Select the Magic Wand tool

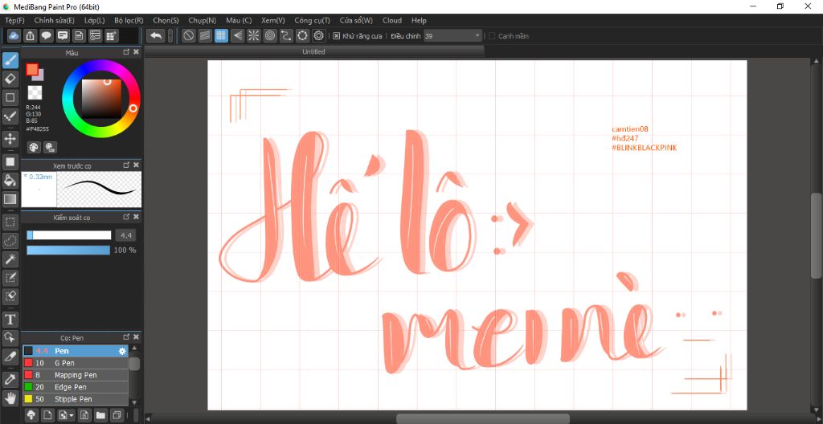coord(10,259)
